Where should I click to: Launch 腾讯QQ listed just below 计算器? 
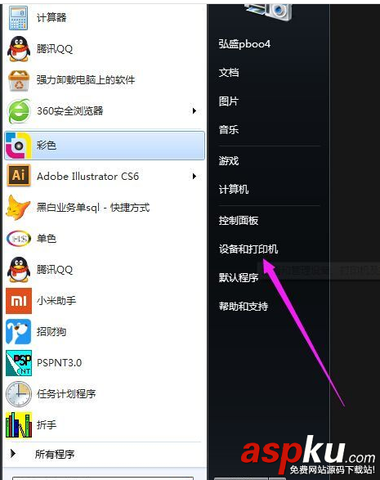(19, 49)
